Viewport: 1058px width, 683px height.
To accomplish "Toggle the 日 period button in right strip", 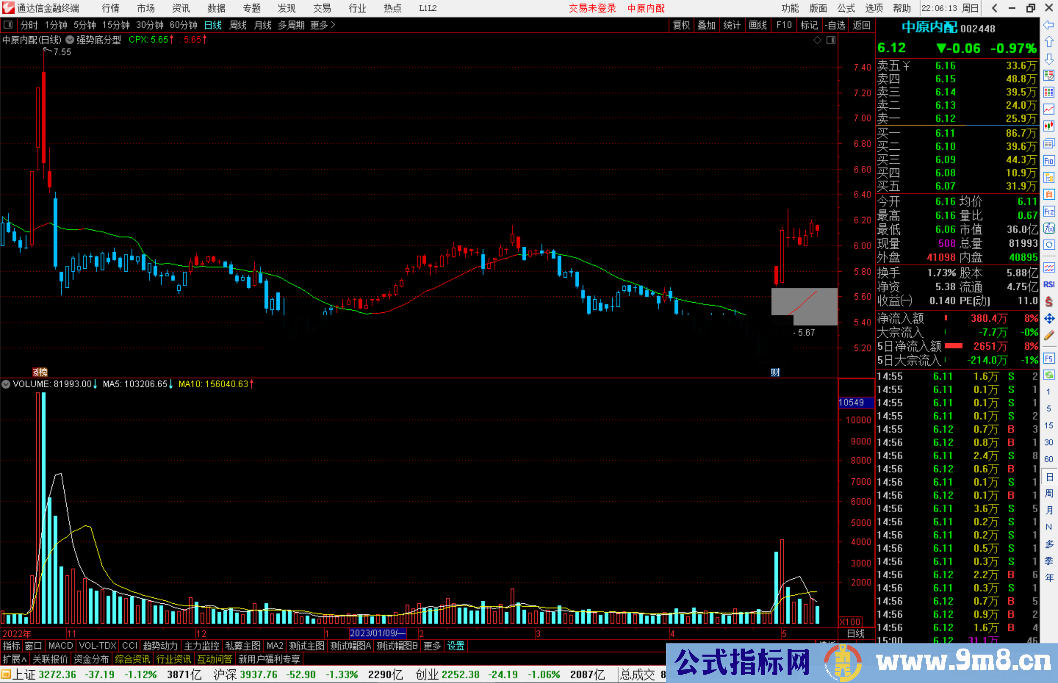I will (x=1049, y=476).
